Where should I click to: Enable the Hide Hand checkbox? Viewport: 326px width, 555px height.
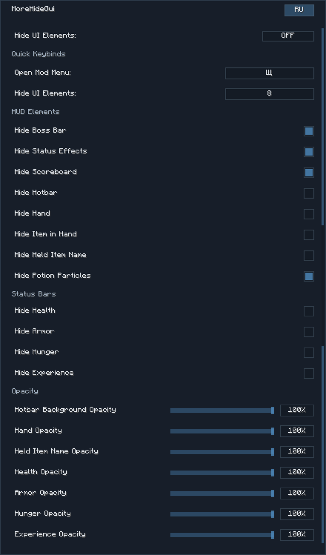[x=309, y=214]
